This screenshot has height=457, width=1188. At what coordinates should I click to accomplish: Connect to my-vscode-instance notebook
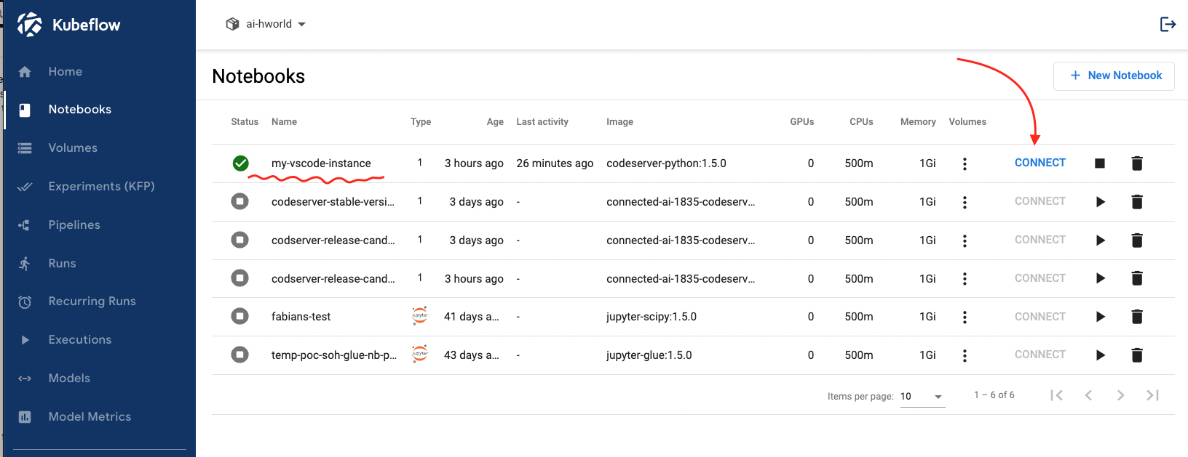click(1039, 163)
